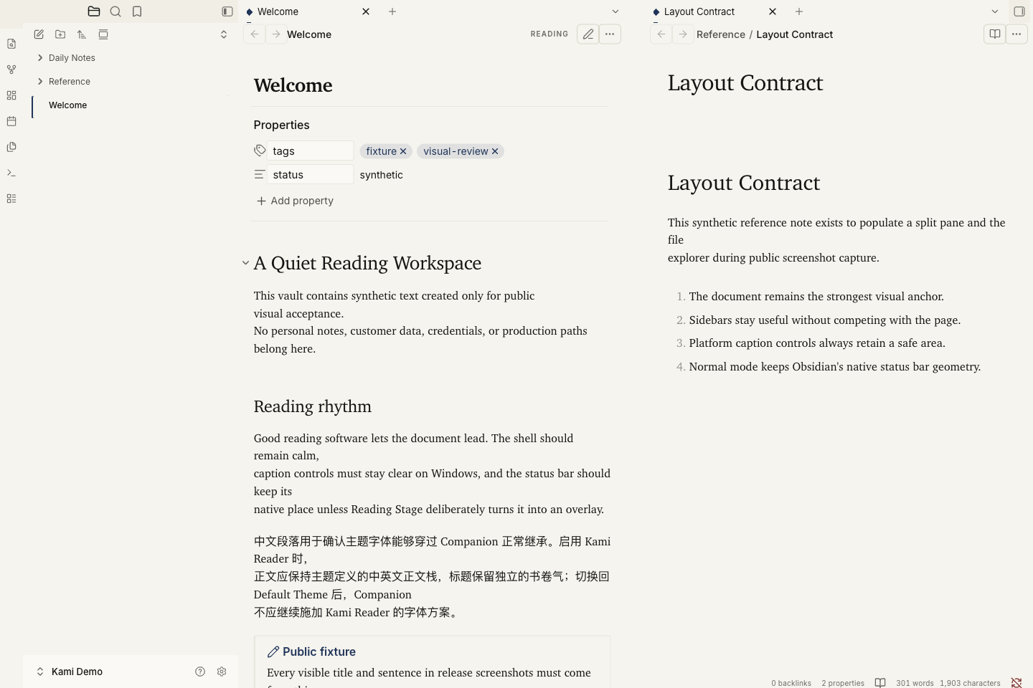Click the 'Public fixture' callout title
This screenshot has width=1033, height=688.
click(319, 651)
